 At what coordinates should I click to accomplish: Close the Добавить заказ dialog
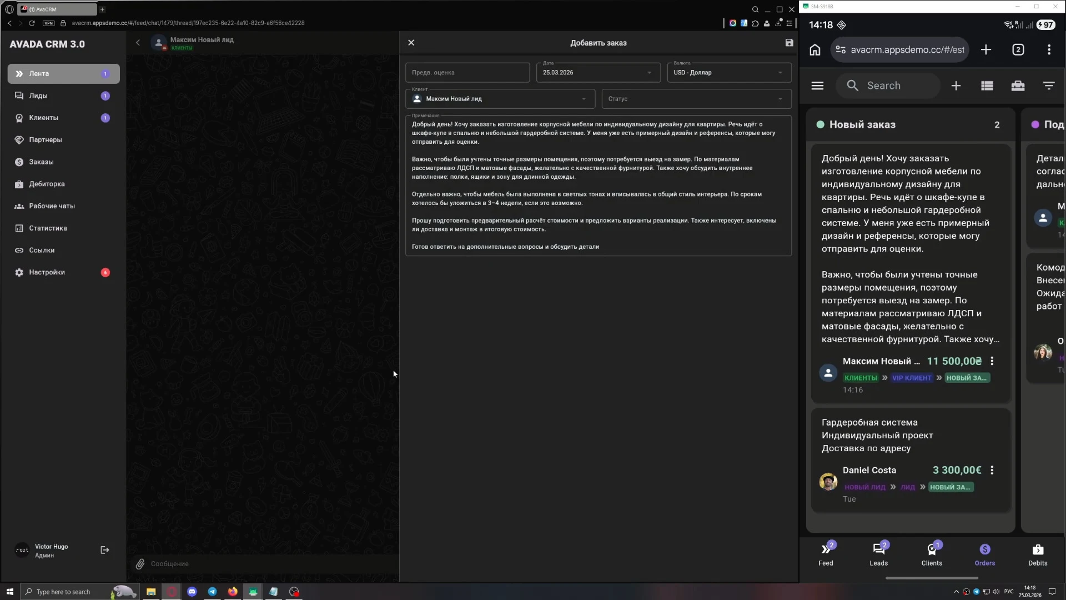pyautogui.click(x=411, y=43)
